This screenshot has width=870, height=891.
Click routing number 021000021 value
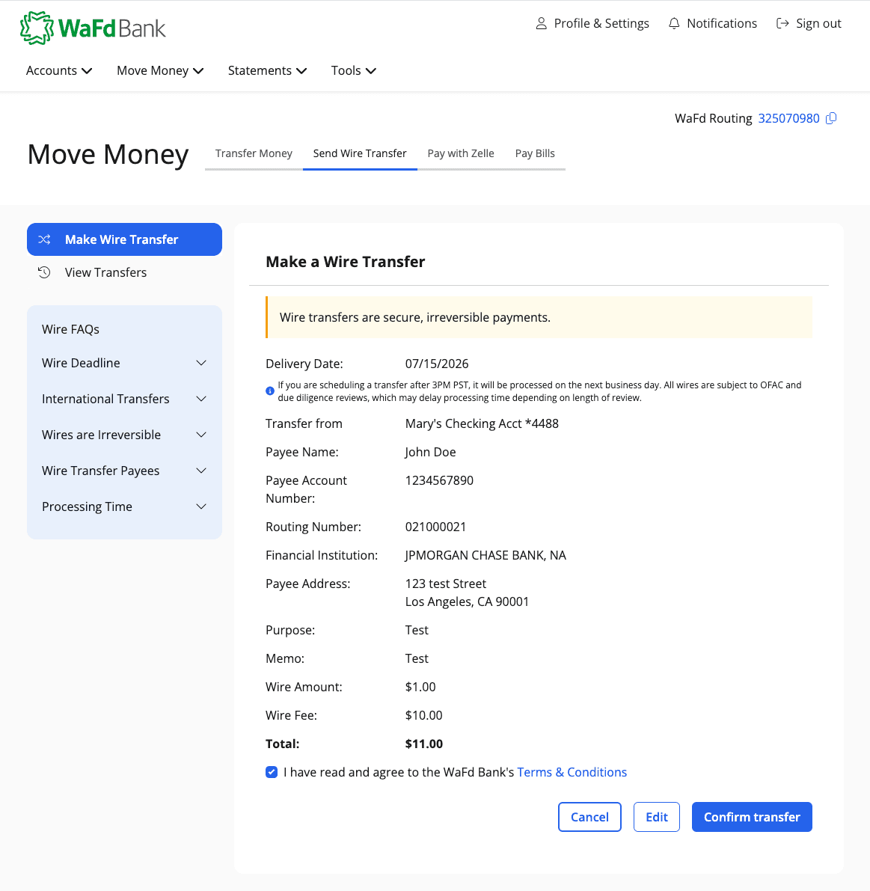[x=436, y=527]
